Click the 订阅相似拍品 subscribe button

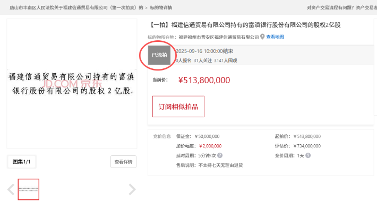178,107
